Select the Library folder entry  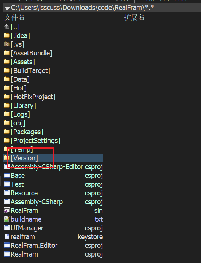click(53, 106)
